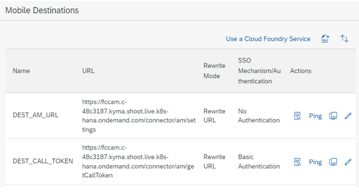Click Rewrite URL in the DEST_CALL_TOKEN row
This screenshot has height=196, width=359.
214,162
